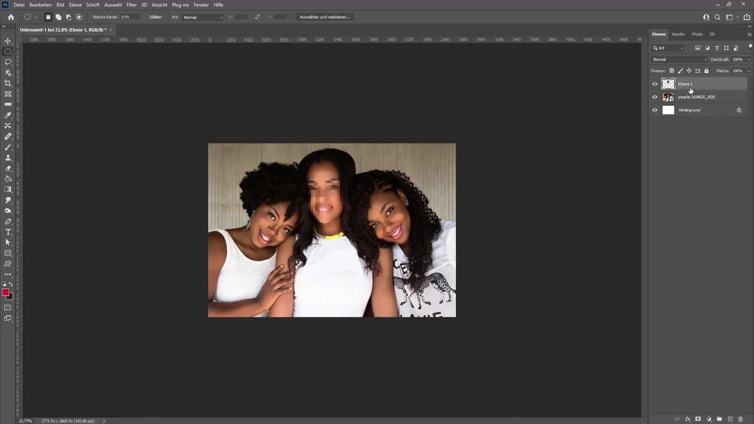Select the Crop tool
This screenshot has height=424, width=754.
tap(8, 83)
